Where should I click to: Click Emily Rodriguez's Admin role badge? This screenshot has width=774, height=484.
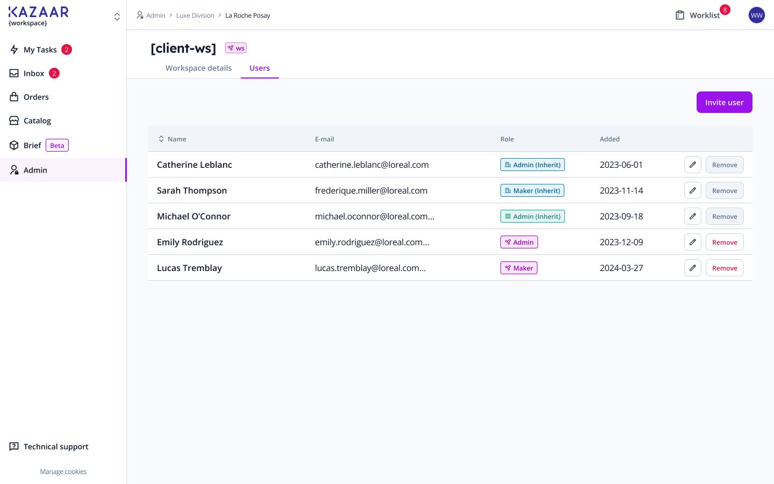point(519,242)
